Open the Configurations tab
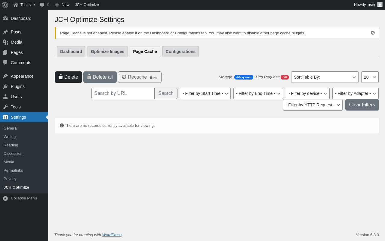 pyautogui.click(x=180, y=52)
